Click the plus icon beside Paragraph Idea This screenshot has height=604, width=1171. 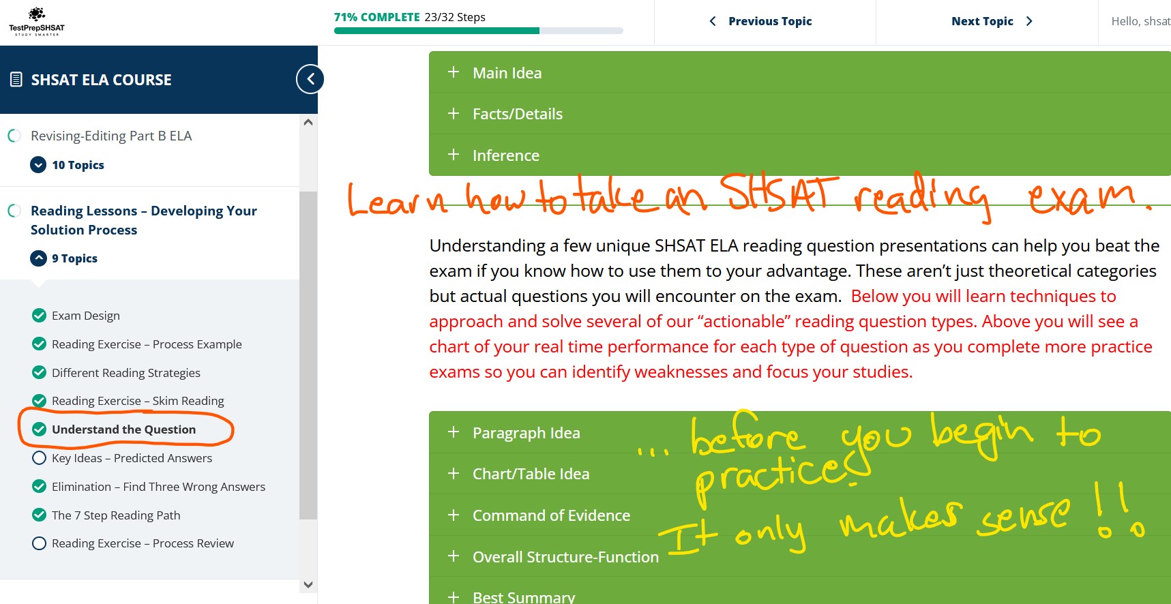pyautogui.click(x=454, y=432)
